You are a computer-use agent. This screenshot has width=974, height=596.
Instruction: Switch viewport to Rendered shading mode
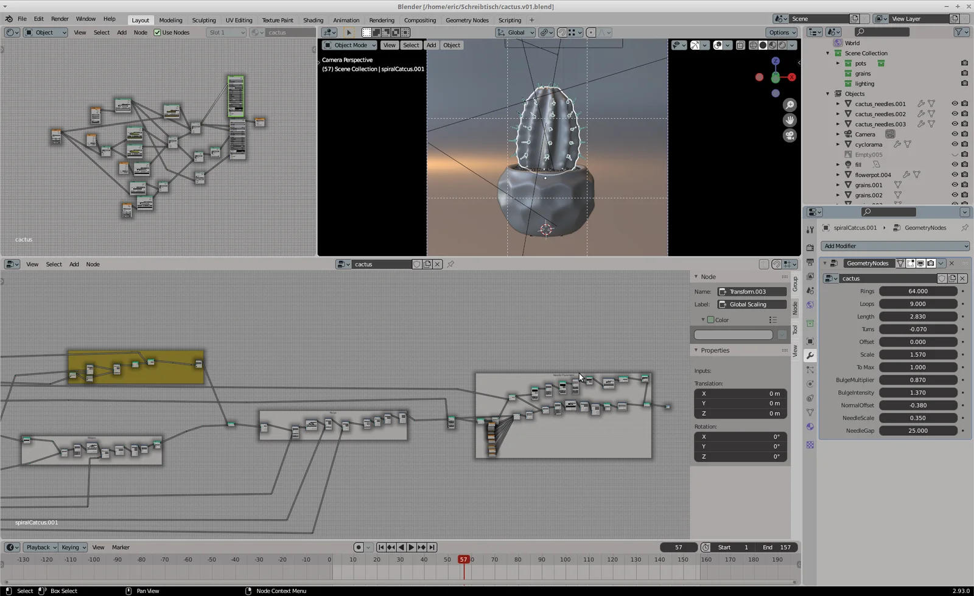[x=782, y=45]
